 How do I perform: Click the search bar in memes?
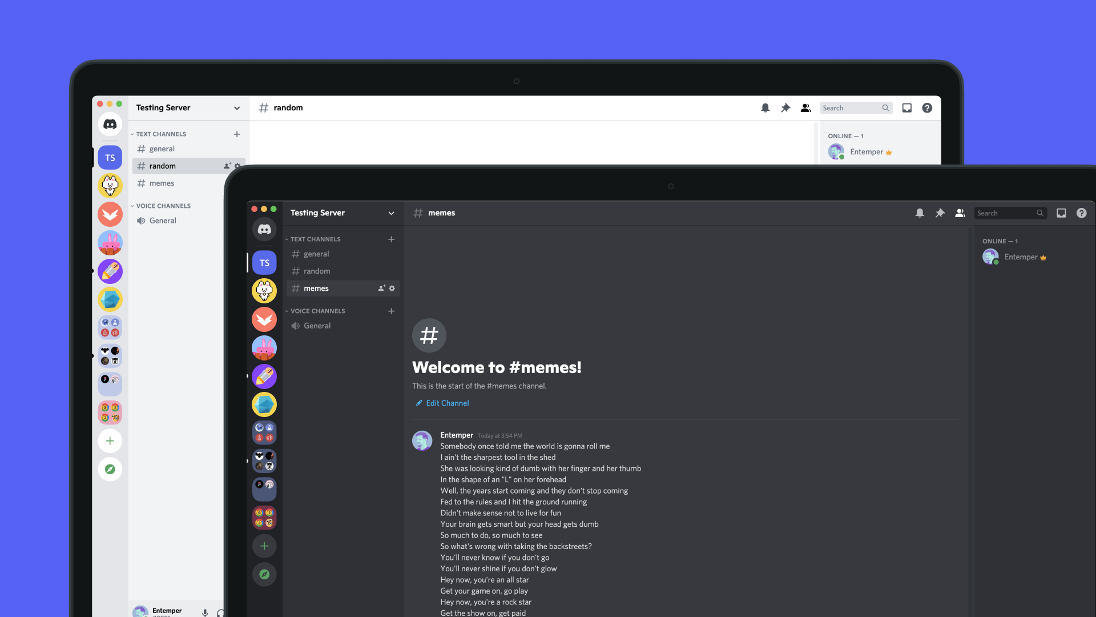tap(1009, 213)
